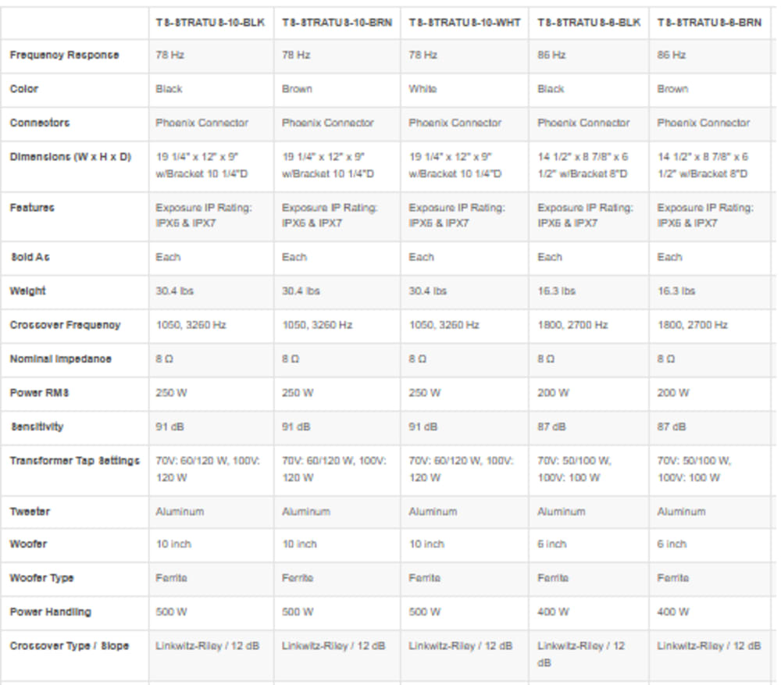Select the 250 W cell under 10-BLK
Image resolution: width=781 pixels, height=685 pixels.
[x=171, y=393]
